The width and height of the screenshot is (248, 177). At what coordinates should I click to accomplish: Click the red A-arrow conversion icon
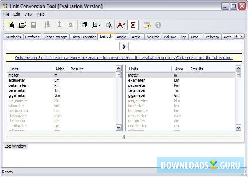(x=121, y=25)
